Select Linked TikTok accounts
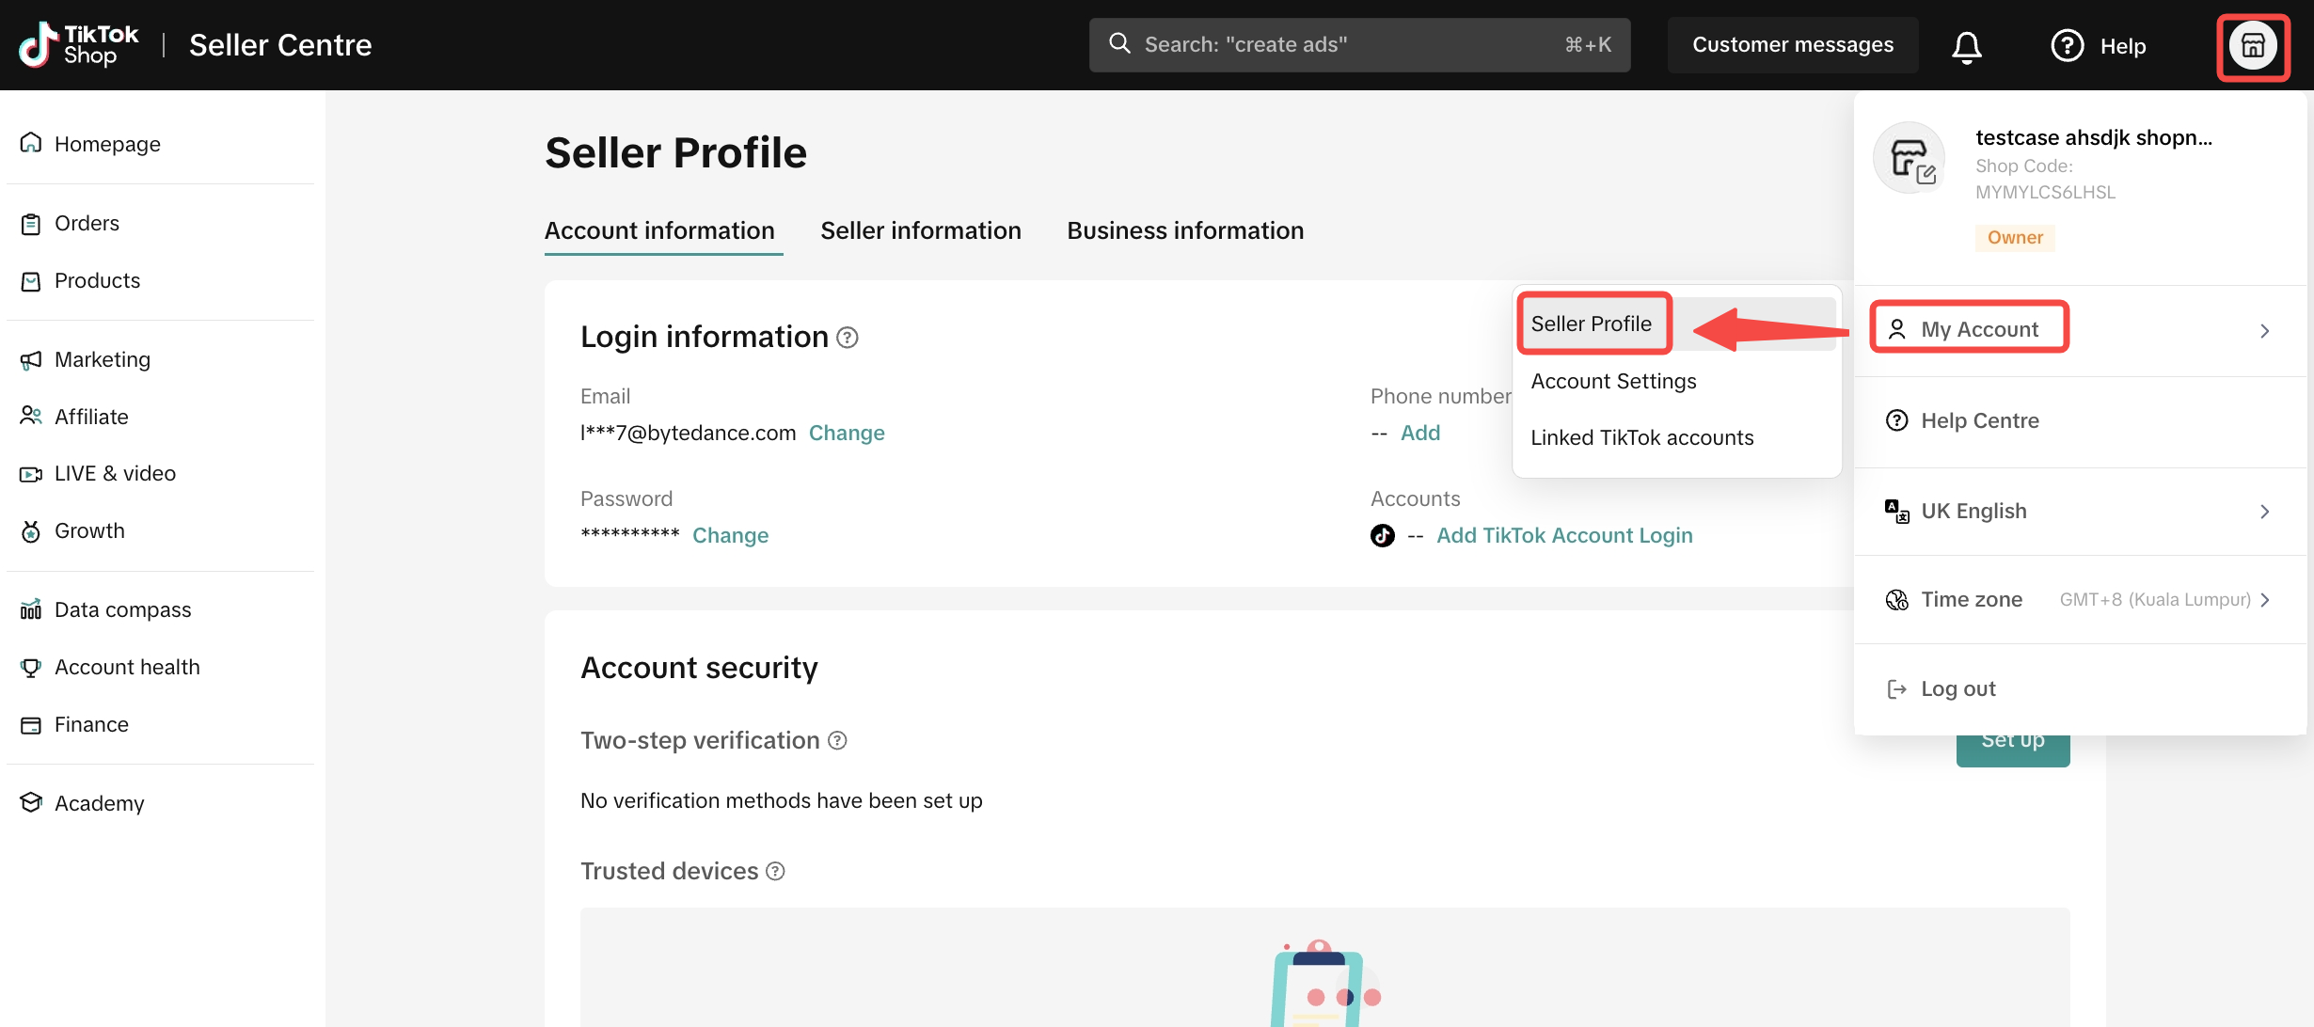2314x1027 pixels. coord(1642,437)
